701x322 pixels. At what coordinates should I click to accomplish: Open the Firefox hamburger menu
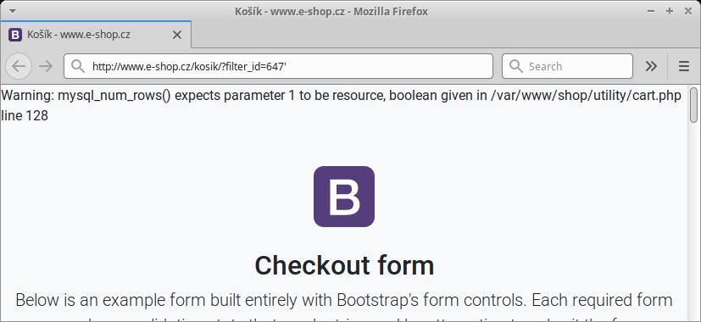click(683, 66)
